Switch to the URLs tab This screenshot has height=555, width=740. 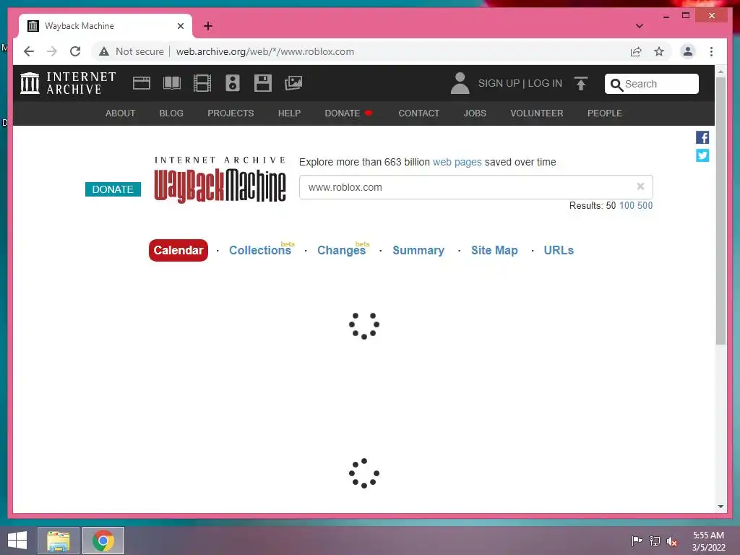point(559,250)
